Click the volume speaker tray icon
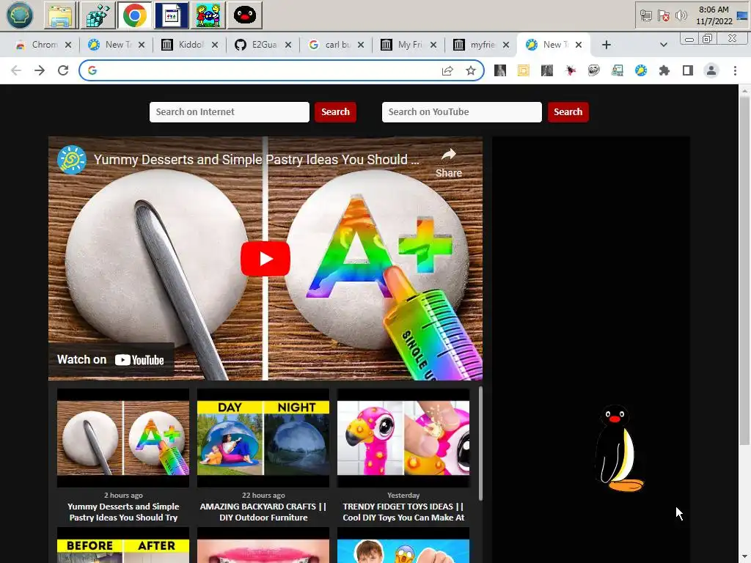This screenshot has width=751, height=563. click(681, 16)
